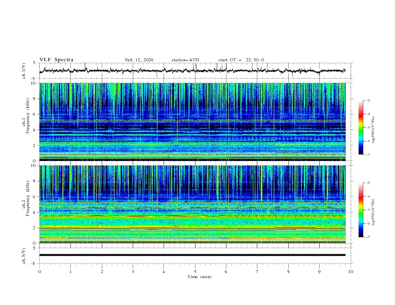The width and height of the screenshot is (395, 305).
Task: Click the 'ch.1(V)' waveform axis label
Action: [24, 71]
